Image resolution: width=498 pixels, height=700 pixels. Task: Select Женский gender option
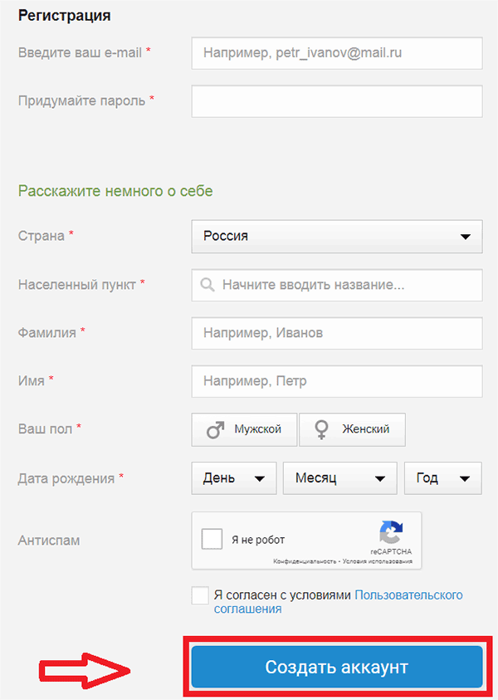[352, 429]
